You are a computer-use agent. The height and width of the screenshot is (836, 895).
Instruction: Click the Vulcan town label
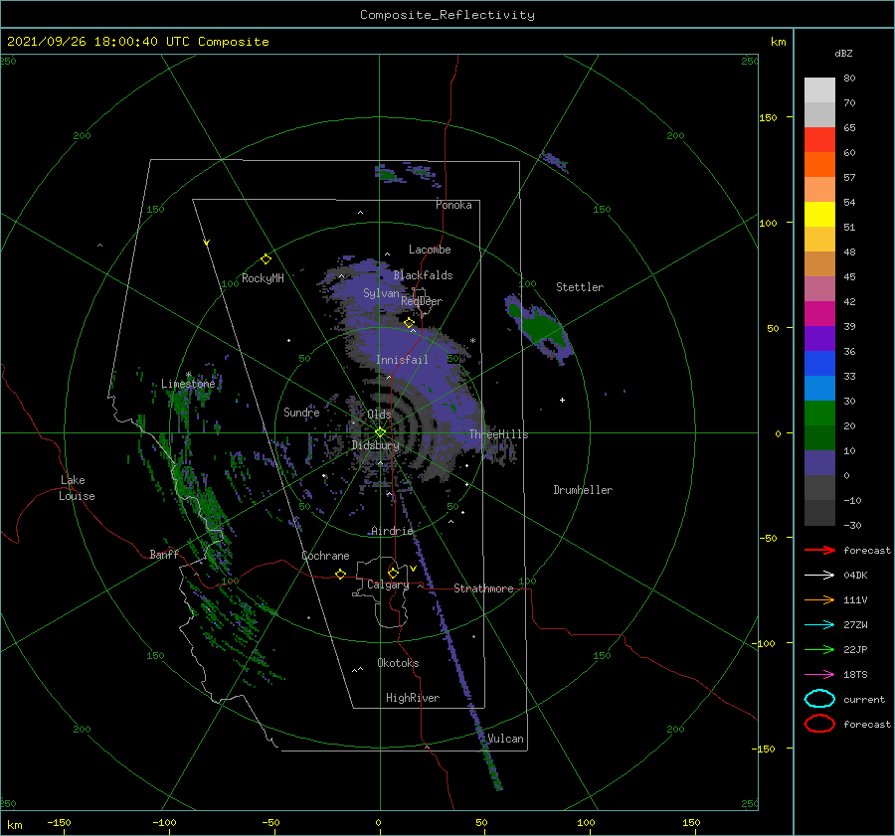point(505,739)
